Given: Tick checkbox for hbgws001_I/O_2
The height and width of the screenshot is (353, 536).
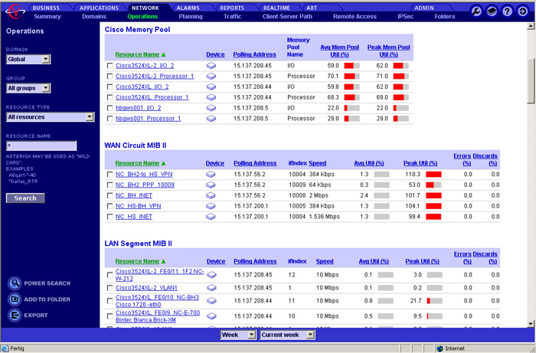Looking at the screenshot, I should (x=109, y=108).
